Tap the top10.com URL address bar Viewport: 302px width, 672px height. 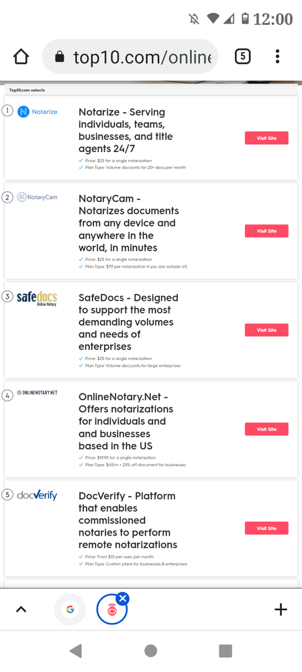click(130, 56)
